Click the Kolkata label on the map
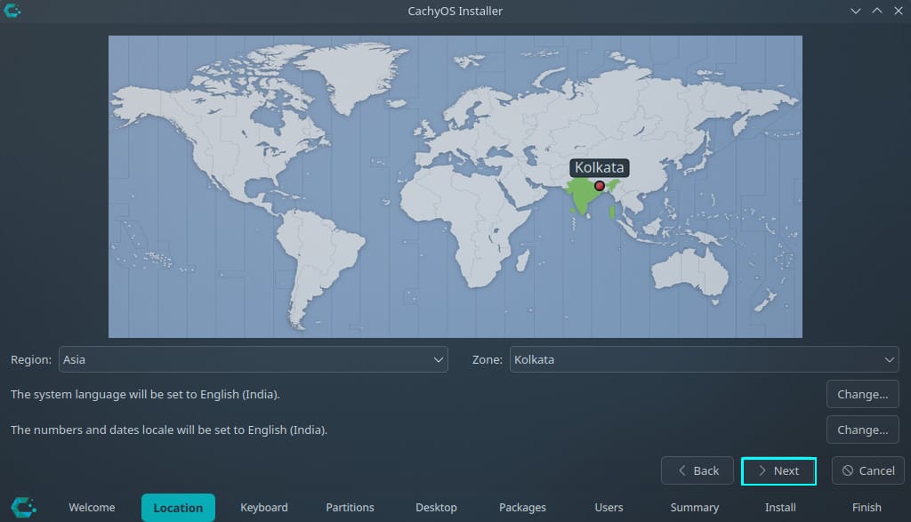The height and width of the screenshot is (522, 911). 600,167
